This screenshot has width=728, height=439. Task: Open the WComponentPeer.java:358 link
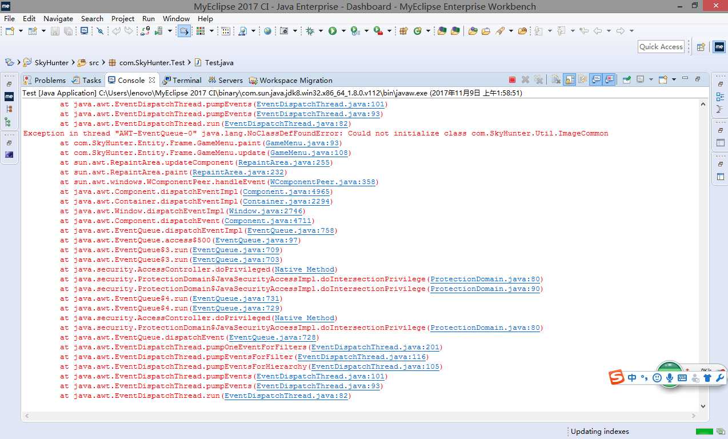click(323, 182)
